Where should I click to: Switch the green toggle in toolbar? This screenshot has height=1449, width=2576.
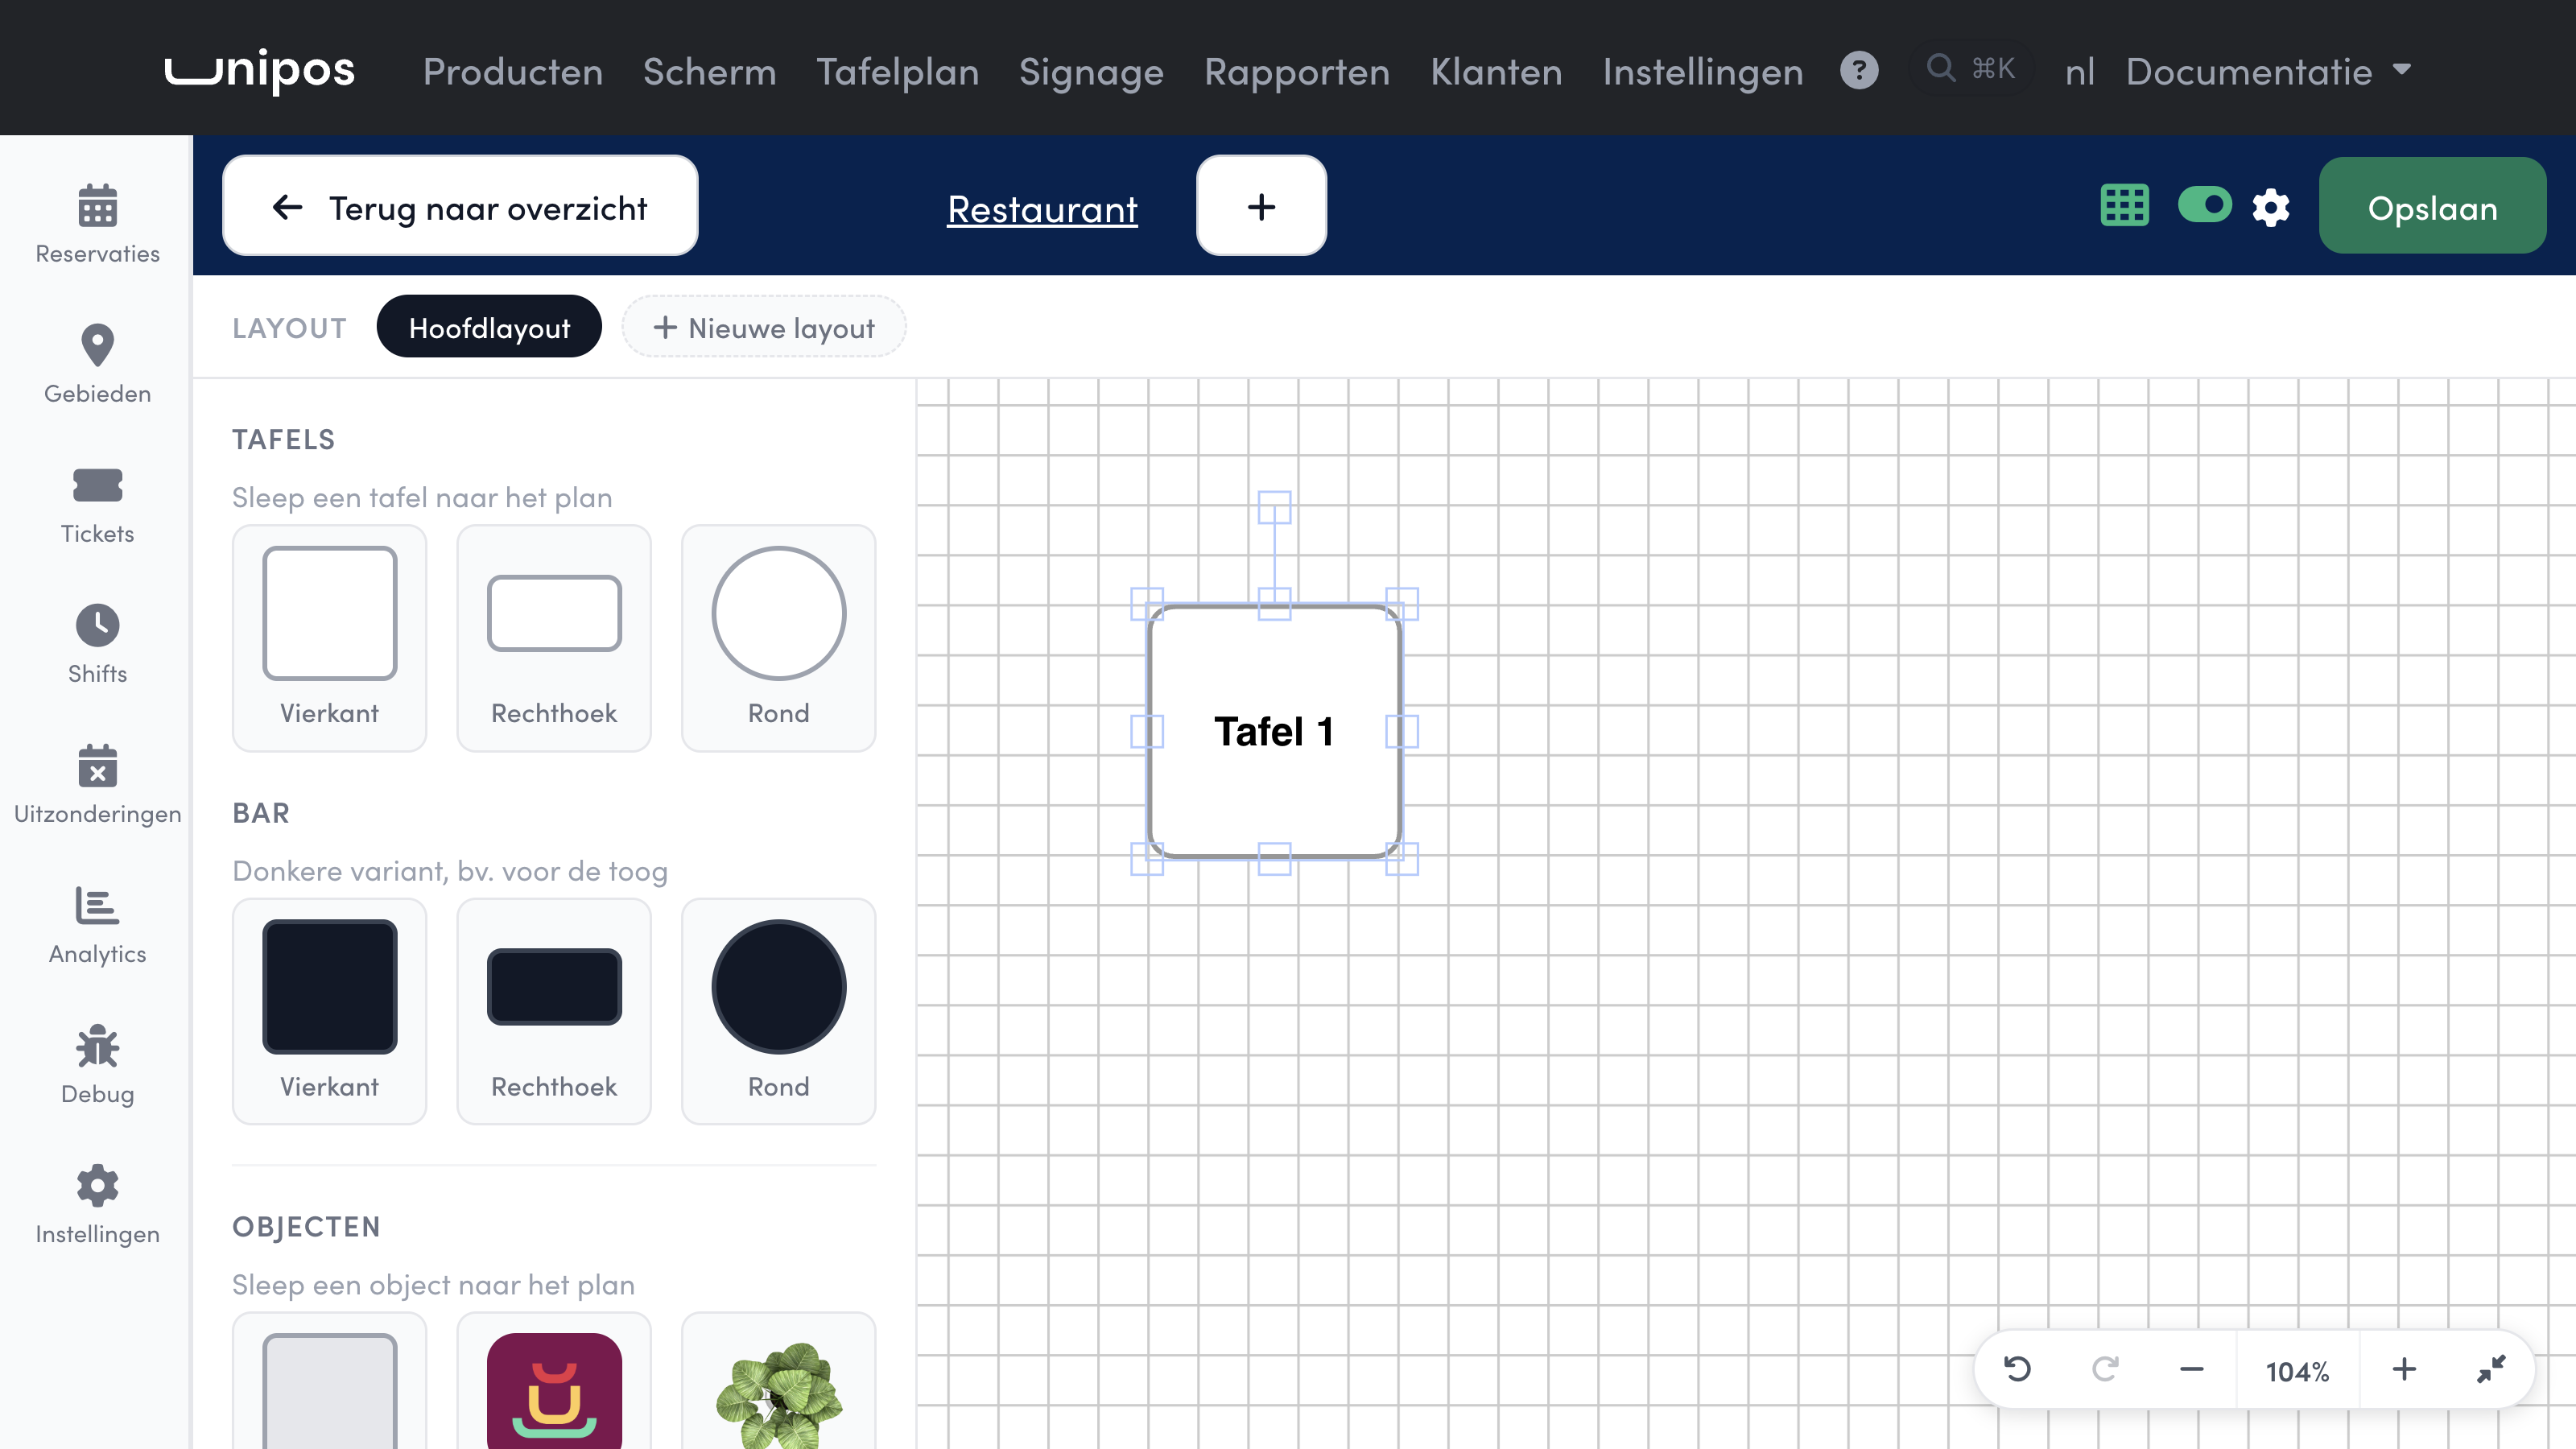2205,205
